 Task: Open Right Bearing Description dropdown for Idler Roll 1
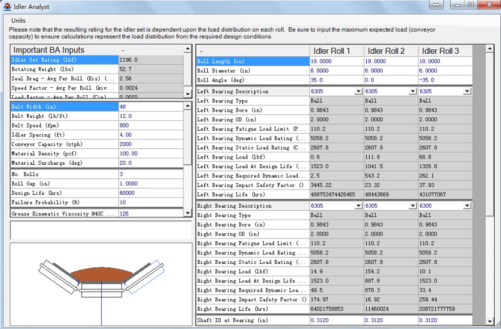click(358, 206)
